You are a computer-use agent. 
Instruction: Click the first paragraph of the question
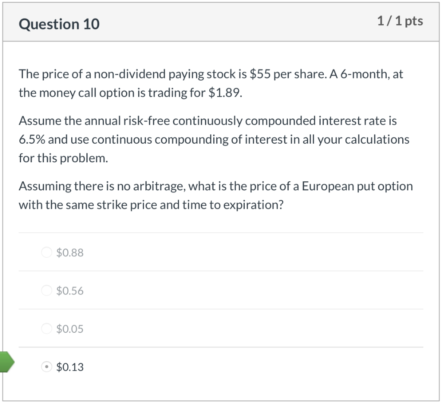(x=211, y=83)
